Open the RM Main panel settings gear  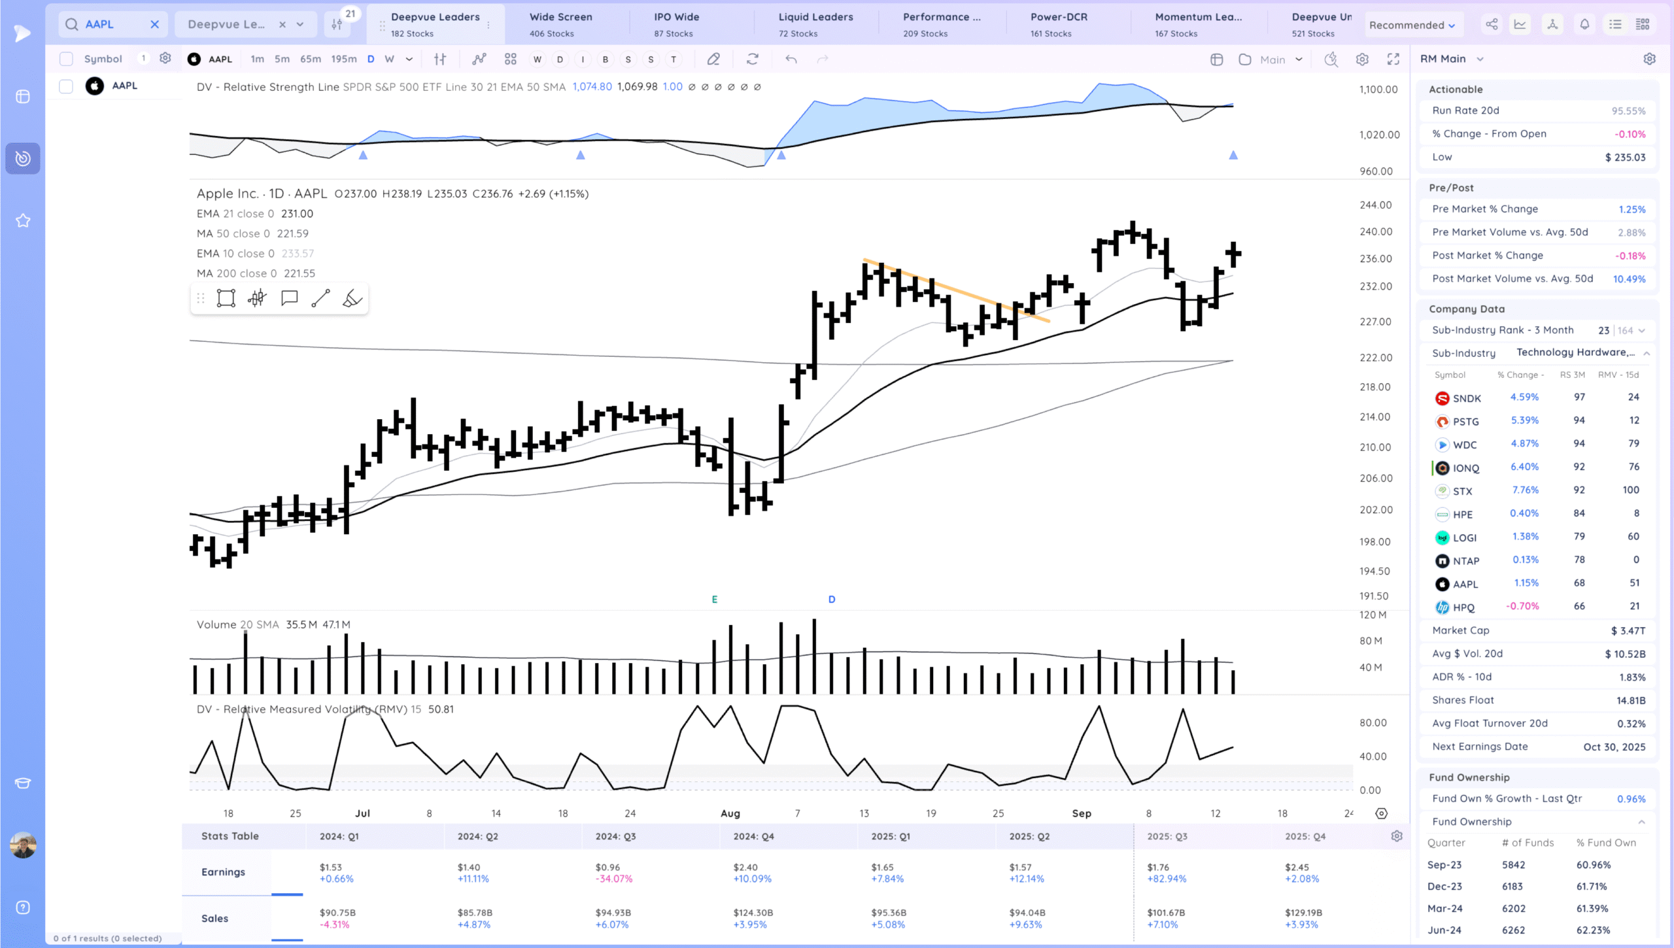coord(1650,59)
